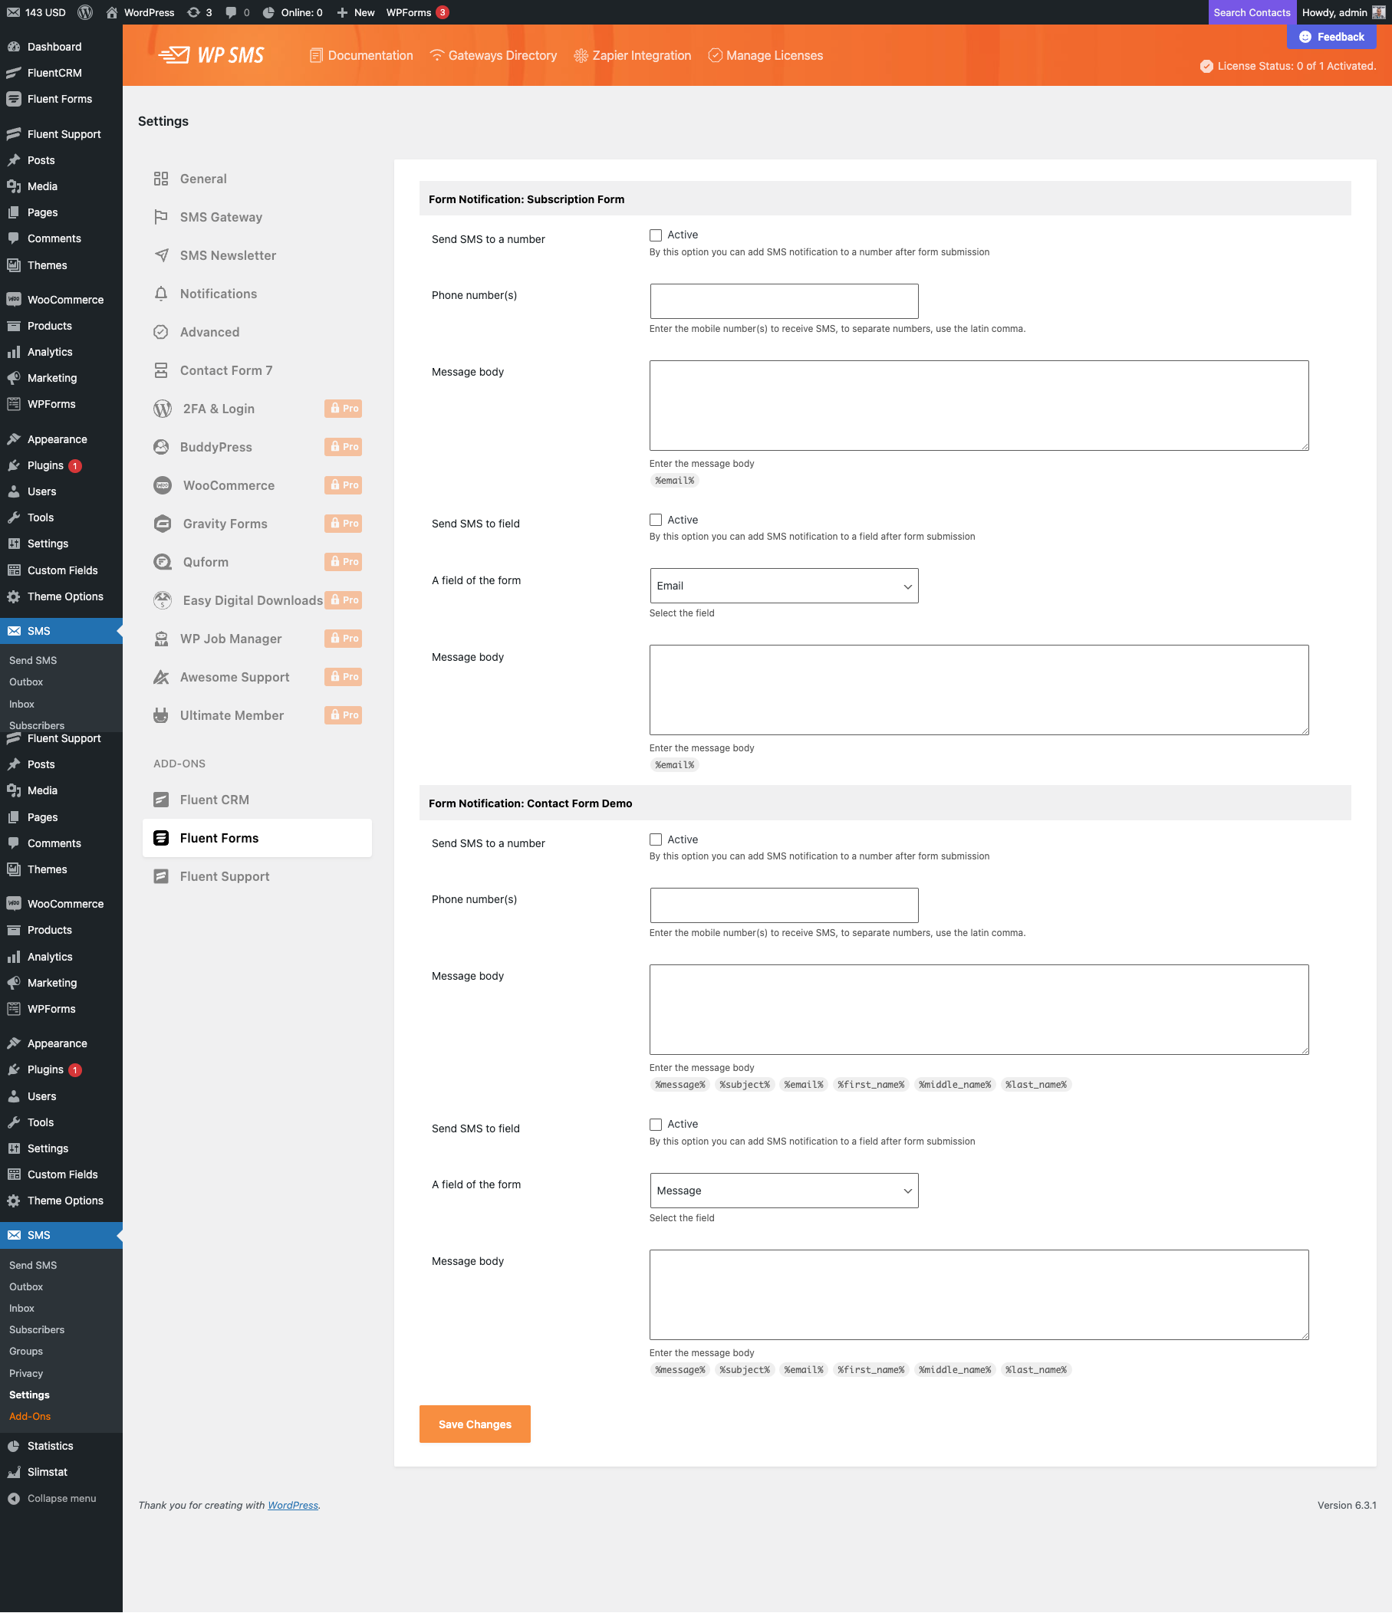Screen dimensions: 1392x1613
Task: Click the Fluent CRM add-on icon
Action: coord(161,800)
